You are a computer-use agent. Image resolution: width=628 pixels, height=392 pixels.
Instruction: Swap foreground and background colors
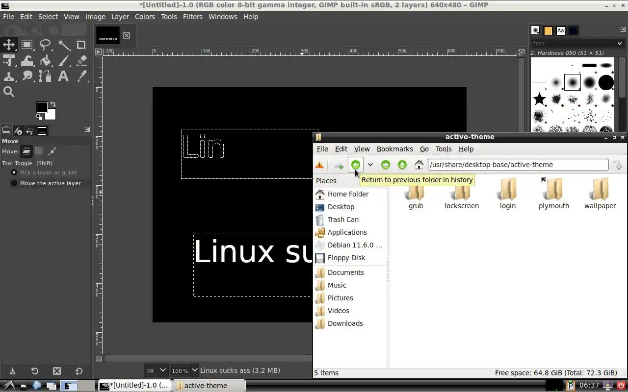tap(53, 104)
